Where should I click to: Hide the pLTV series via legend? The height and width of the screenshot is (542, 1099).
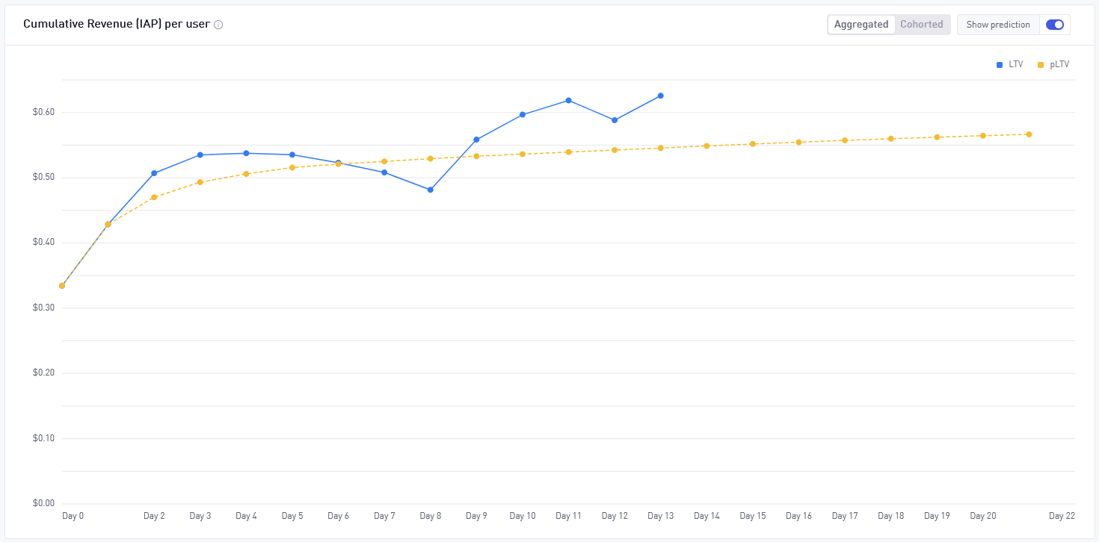click(x=1053, y=65)
